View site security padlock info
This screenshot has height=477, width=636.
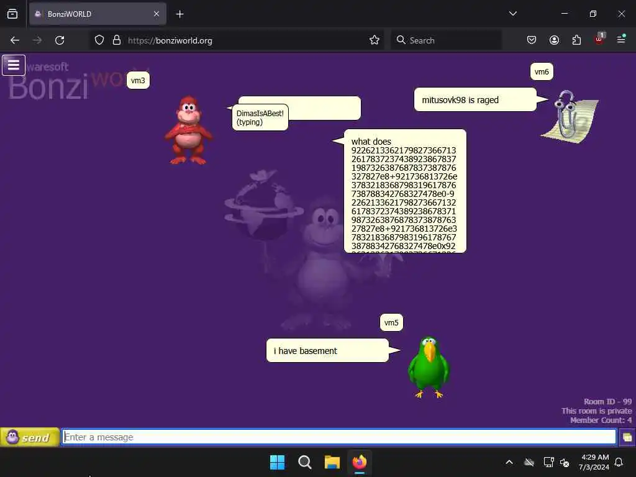pos(117,40)
